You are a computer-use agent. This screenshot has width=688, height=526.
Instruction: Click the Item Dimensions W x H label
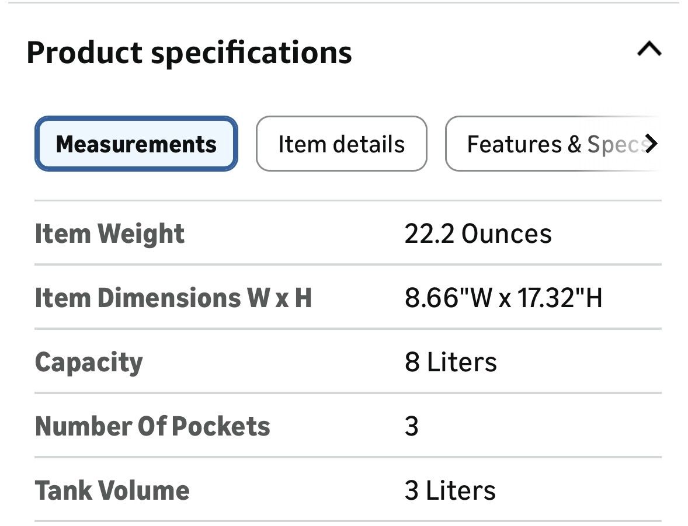(173, 298)
